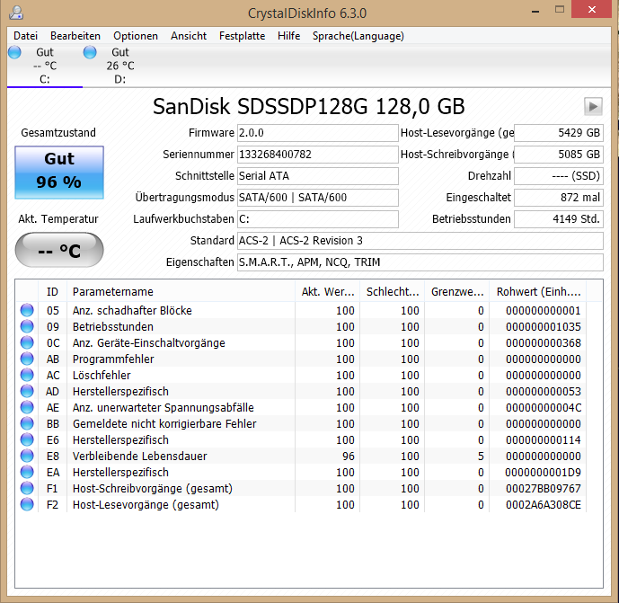Click the Parametername column header
The width and height of the screenshot is (619, 603).
point(181,292)
